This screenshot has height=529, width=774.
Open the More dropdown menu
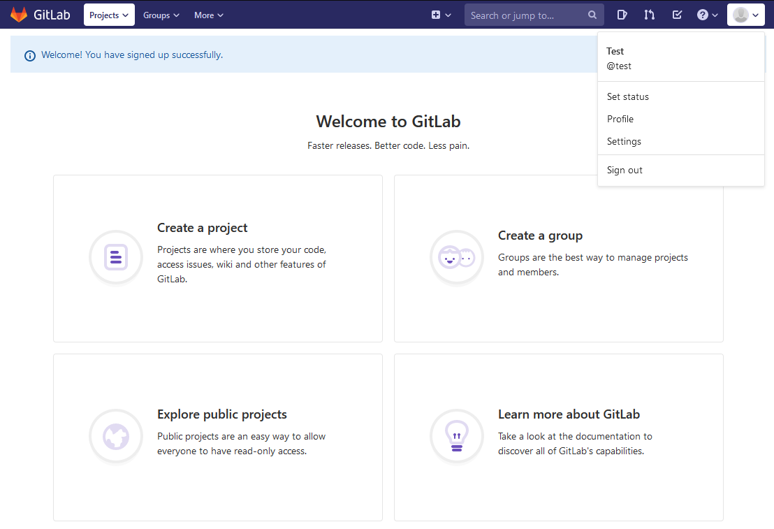tap(209, 15)
